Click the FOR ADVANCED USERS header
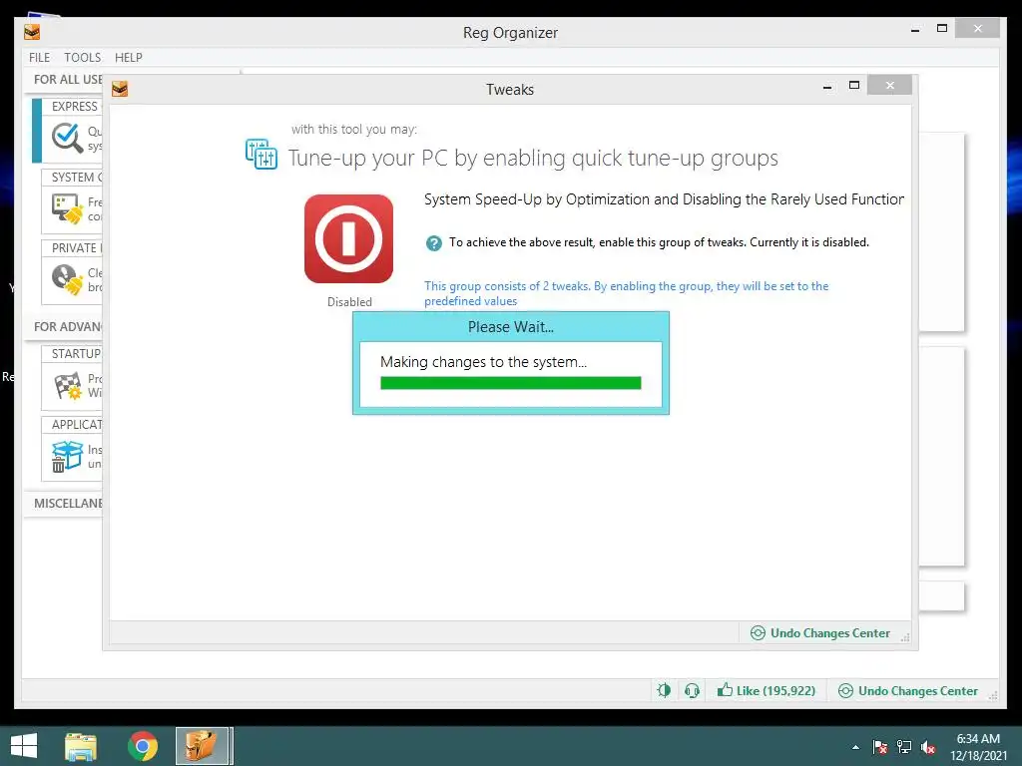Viewport: 1022px width, 766px height. point(68,326)
